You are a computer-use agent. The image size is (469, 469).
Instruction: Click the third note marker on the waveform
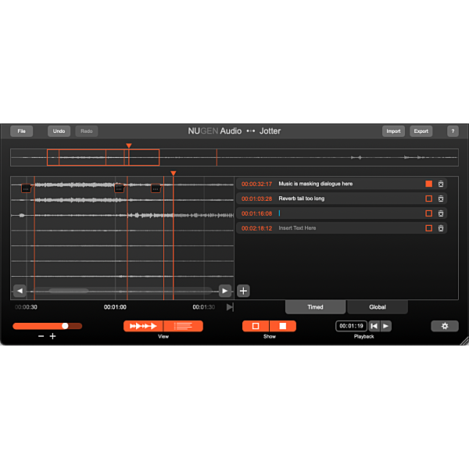[x=156, y=188]
